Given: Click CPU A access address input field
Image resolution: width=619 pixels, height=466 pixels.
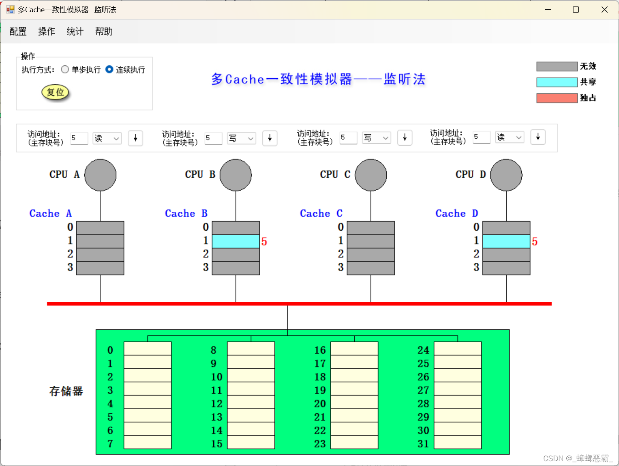Looking at the screenshot, I should coord(79,138).
